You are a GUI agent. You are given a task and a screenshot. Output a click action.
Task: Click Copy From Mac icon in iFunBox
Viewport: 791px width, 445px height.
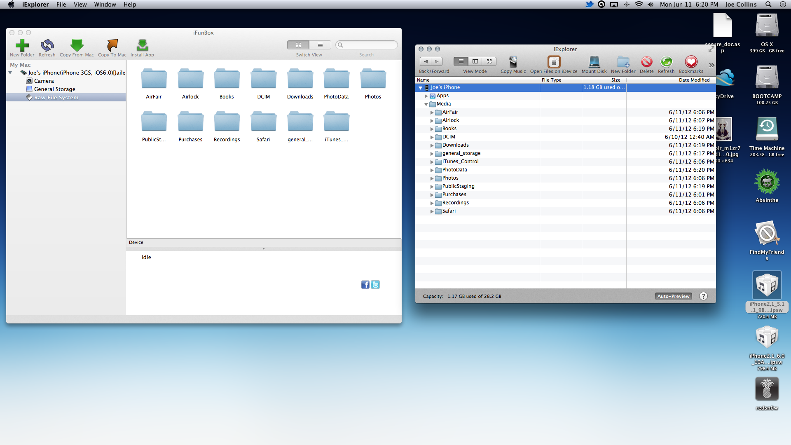(x=77, y=45)
